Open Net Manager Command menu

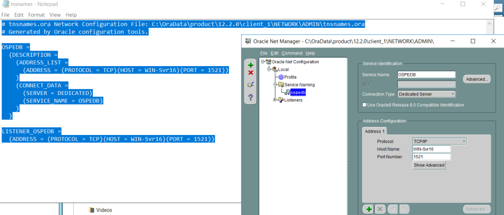pos(292,53)
